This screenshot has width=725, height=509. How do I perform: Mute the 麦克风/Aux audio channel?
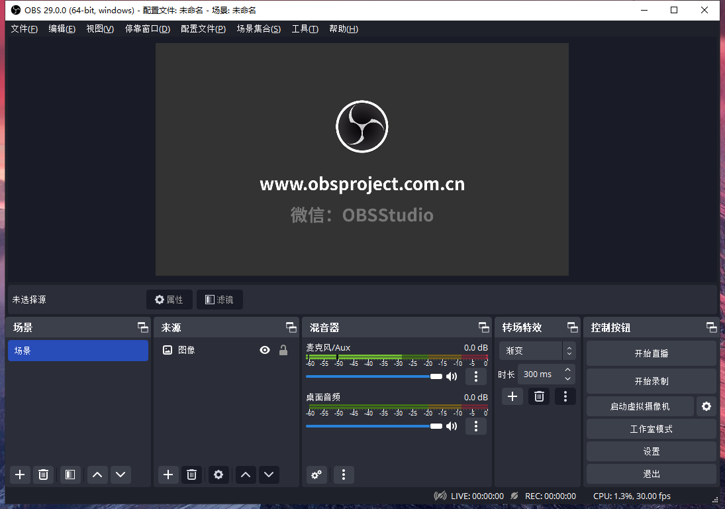click(452, 376)
